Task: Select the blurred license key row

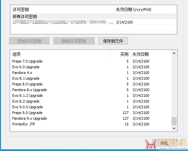Action: coord(94,22)
